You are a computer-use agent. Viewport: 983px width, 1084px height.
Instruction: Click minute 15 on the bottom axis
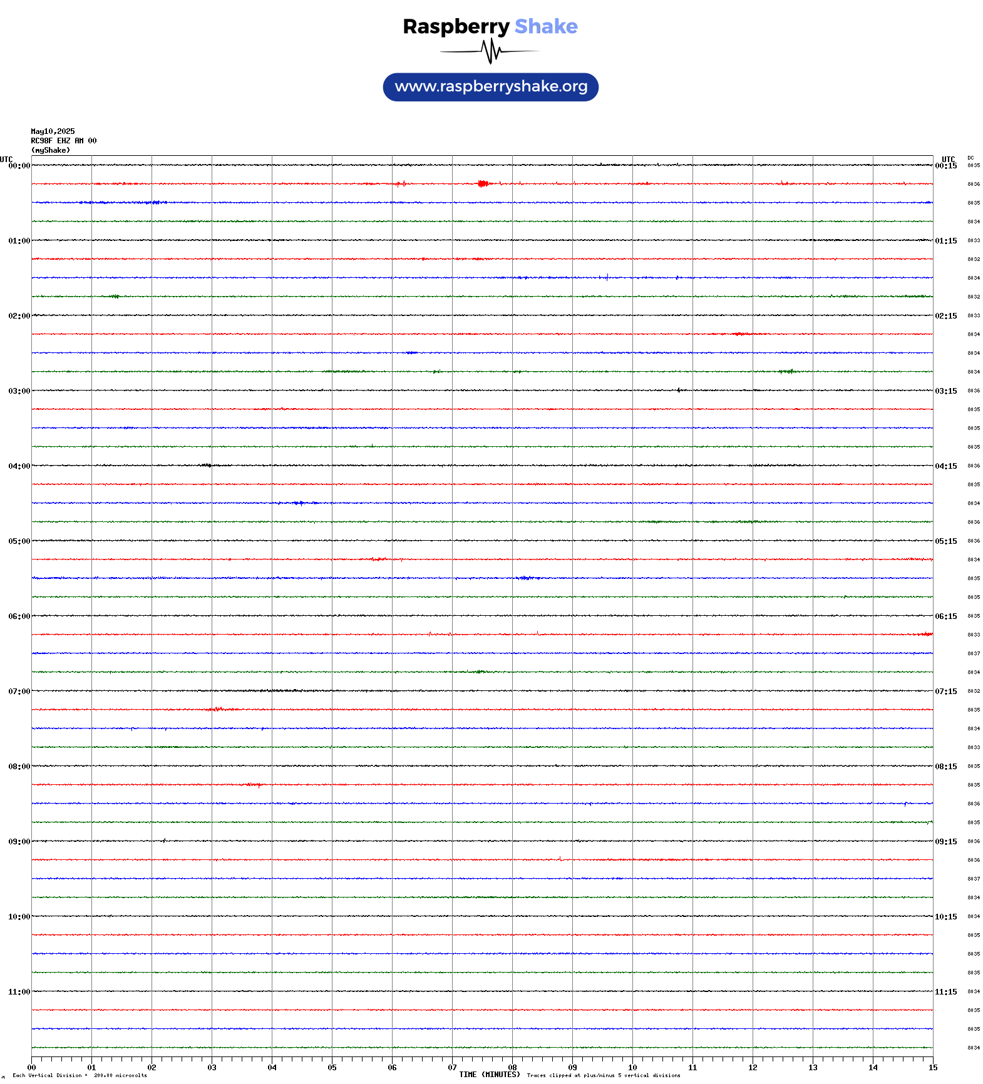[933, 1068]
